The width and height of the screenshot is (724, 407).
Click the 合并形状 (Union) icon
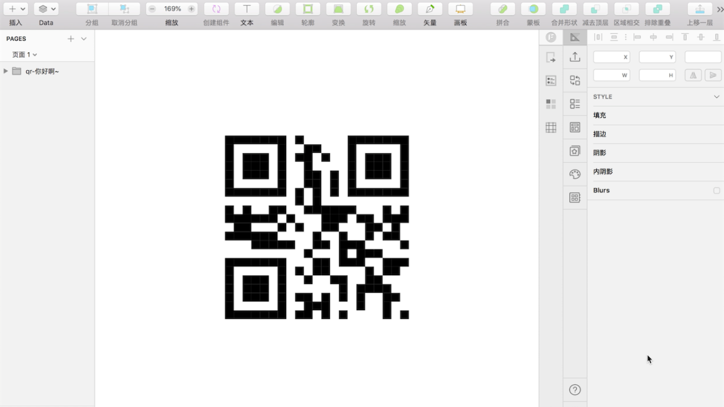point(564,9)
